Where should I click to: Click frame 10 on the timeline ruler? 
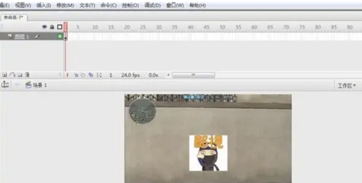95,27
